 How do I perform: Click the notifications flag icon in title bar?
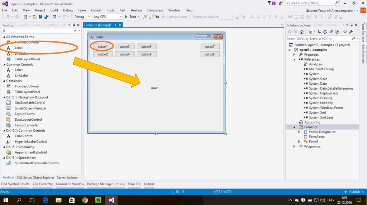coord(270,3)
